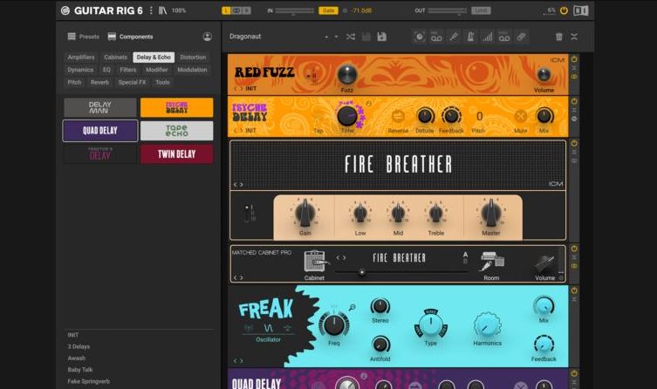Open user profile icon in browser
Image resolution: width=657 pixels, height=389 pixels.
[x=207, y=37]
